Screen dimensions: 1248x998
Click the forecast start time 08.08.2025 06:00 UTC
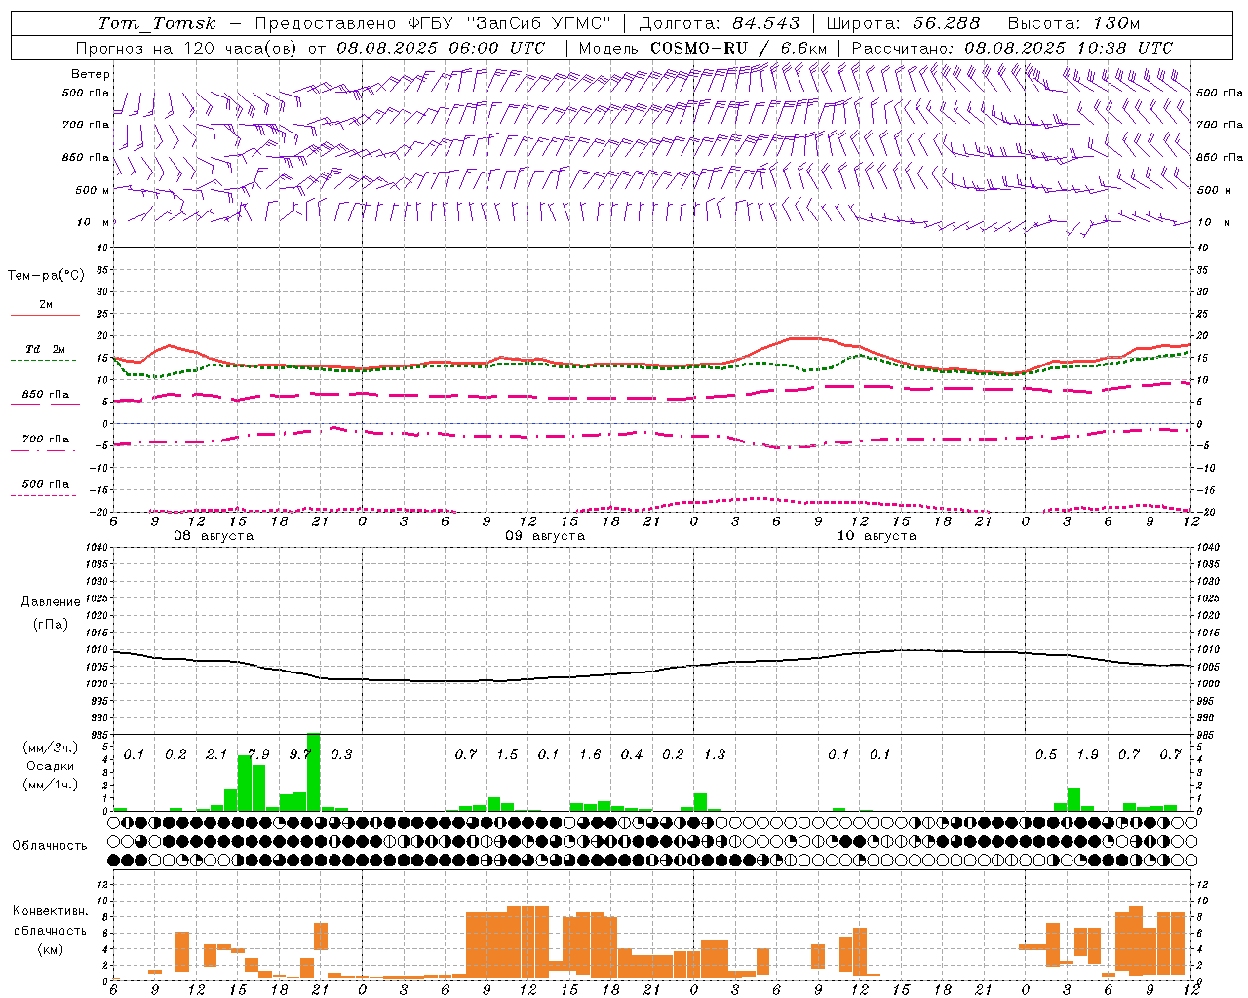pos(441,48)
